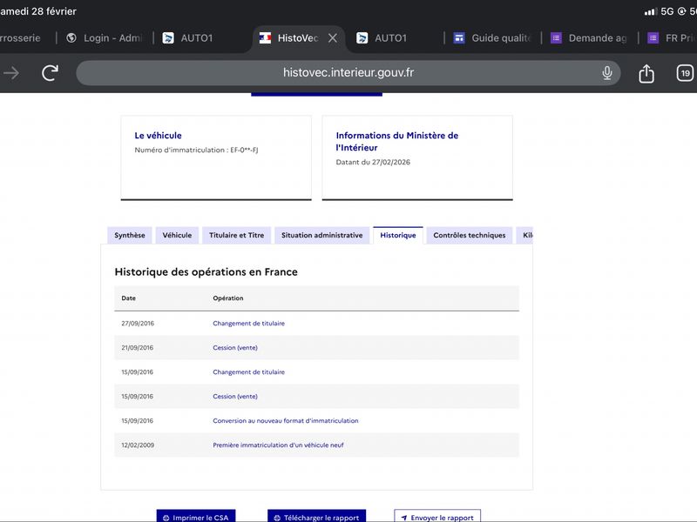
Task: Select the Synthèse tab
Action: coord(130,236)
